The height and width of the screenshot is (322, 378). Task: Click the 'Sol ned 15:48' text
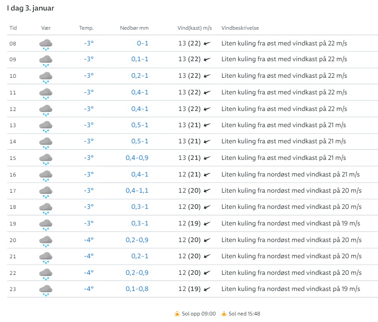click(244, 314)
